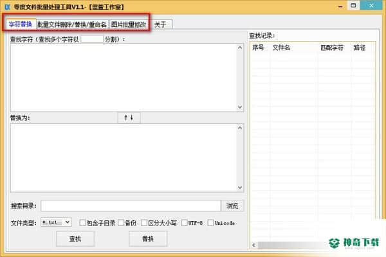Switch to the 字符替换 tab
Viewport: 386px width, 257px height.
point(21,24)
